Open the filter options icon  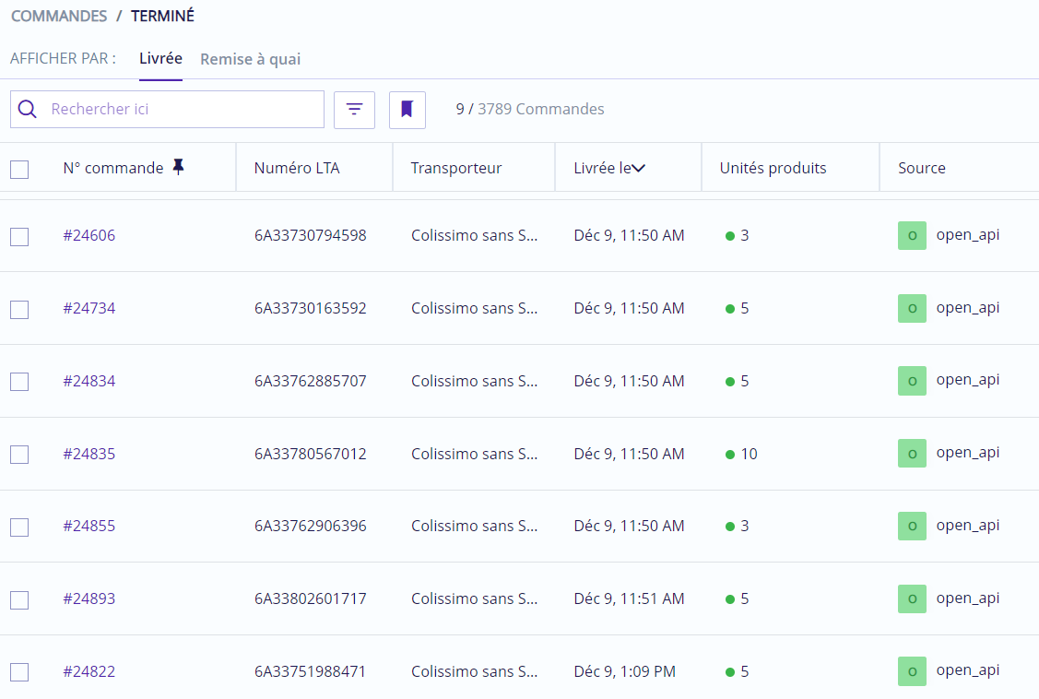(x=354, y=110)
